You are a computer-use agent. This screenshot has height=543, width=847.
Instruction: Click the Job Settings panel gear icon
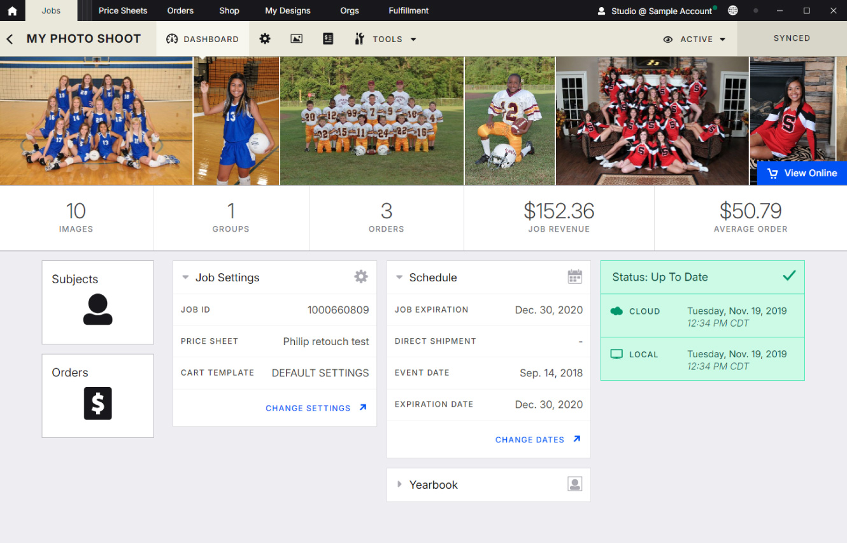click(x=361, y=277)
